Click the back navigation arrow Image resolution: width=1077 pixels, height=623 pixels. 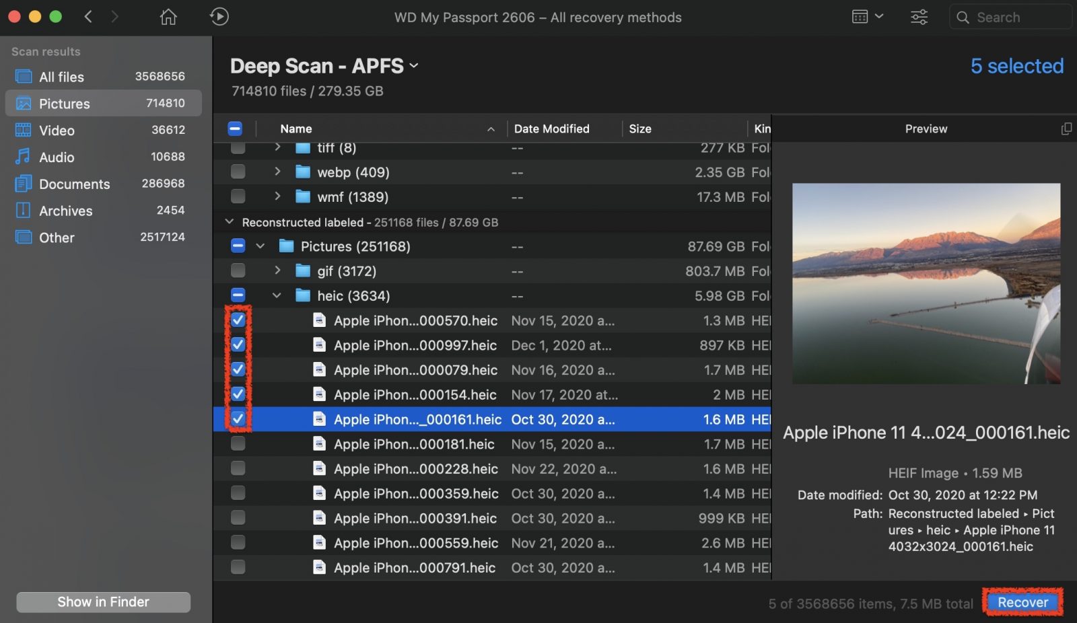pos(88,17)
